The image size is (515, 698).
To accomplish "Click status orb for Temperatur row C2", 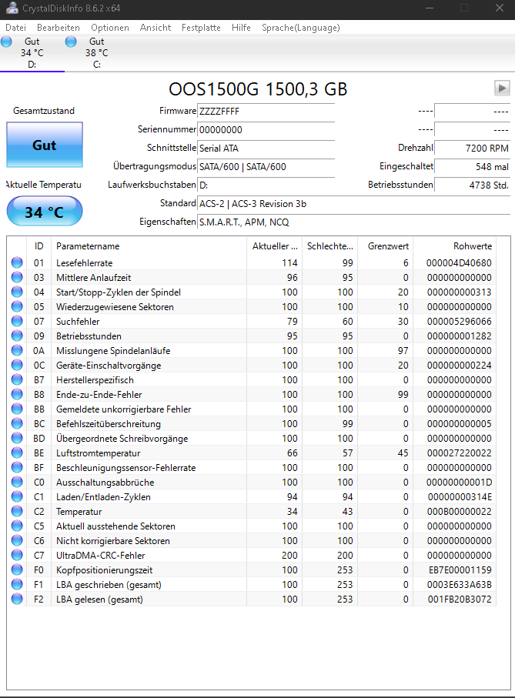I will [17, 512].
